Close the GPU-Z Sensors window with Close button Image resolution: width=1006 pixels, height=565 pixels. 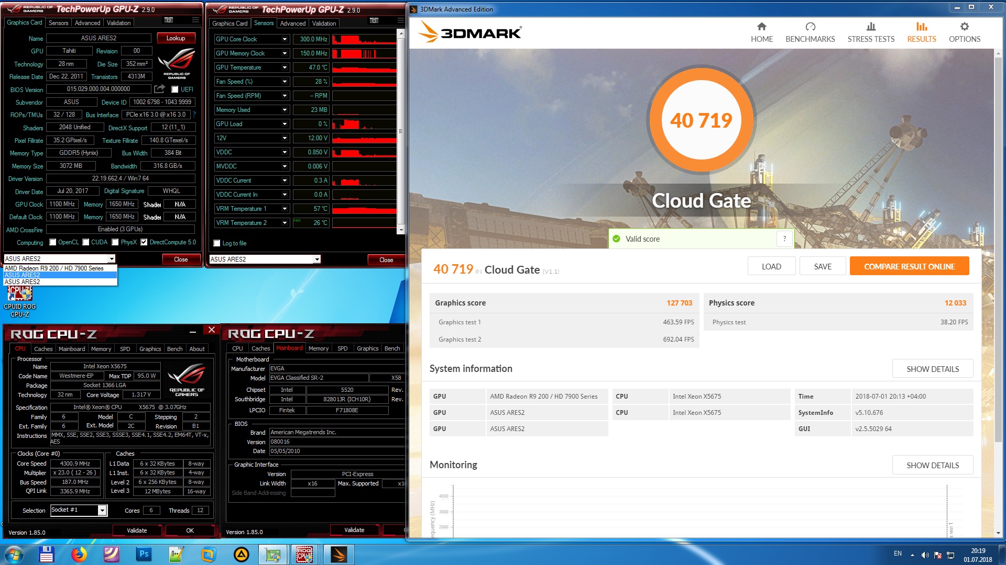coord(386,260)
